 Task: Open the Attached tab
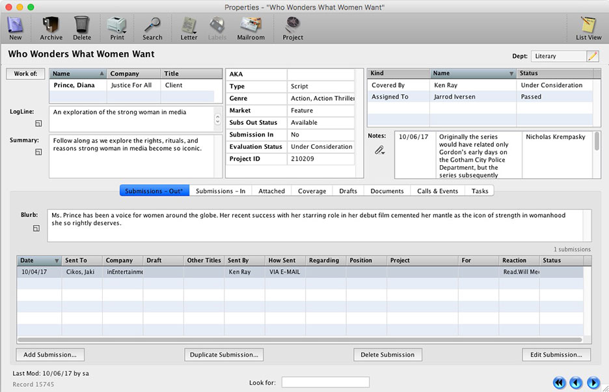tap(271, 190)
